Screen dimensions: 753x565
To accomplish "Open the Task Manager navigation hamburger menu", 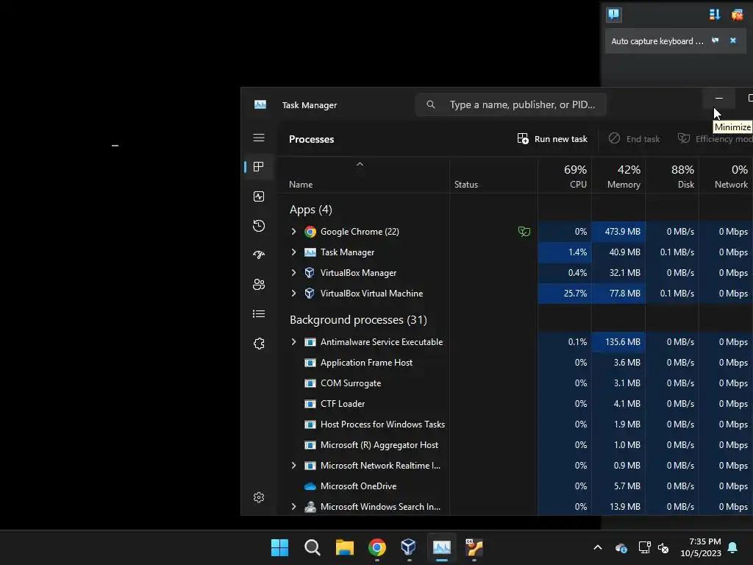I will (x=259, y=138).
